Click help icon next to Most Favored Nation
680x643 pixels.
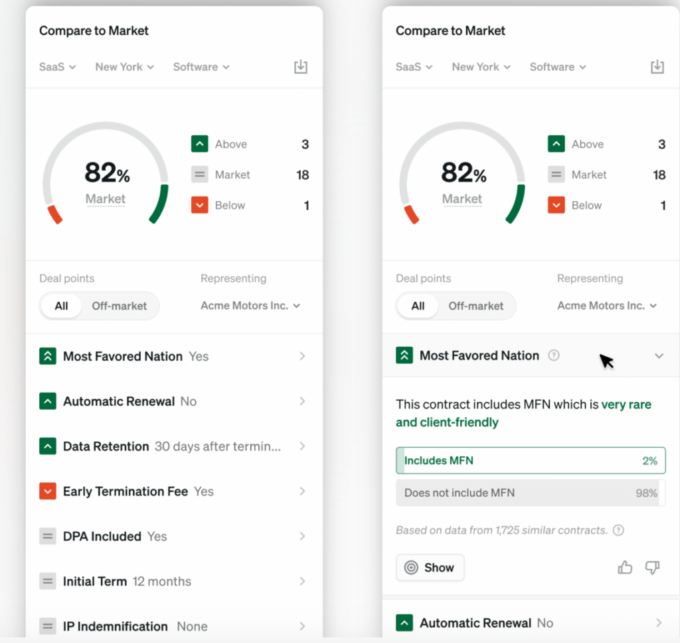(x=554, y=355)
